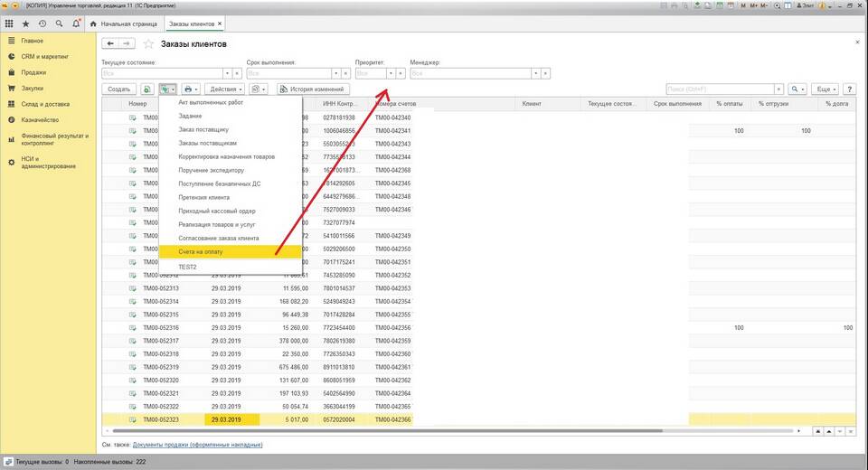Click the global search magnifier icon
This screenshot has width=868, height=470.
point(61,23)
